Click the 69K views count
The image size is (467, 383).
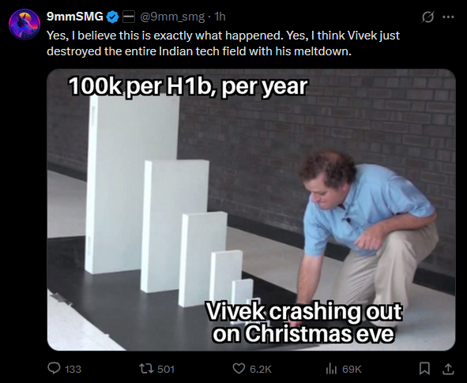pyautogui.click(x=352, y=369)
